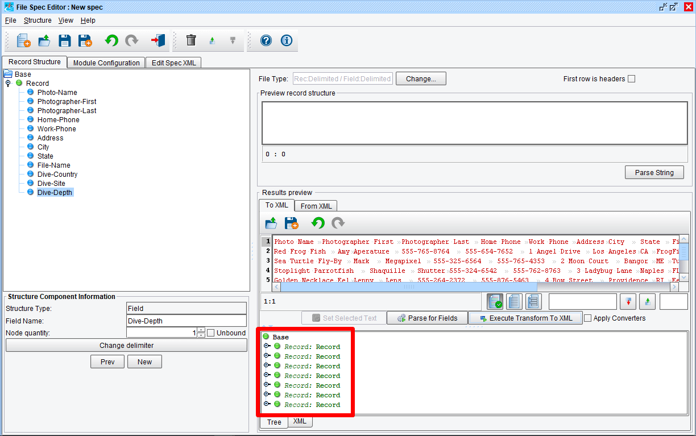
Task: Click the Save As icon in main toolbar
Action: (x=85, y=41)
